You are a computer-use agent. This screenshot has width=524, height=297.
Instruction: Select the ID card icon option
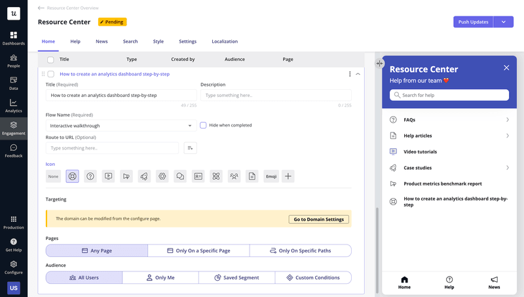pyautogui.click(x=198, y=176)
